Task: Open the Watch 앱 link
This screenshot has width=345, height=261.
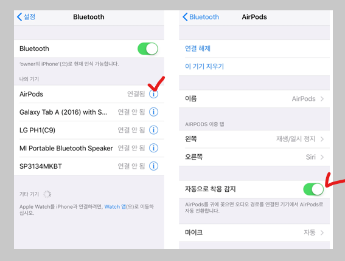Action: click(x=115, y=206)
